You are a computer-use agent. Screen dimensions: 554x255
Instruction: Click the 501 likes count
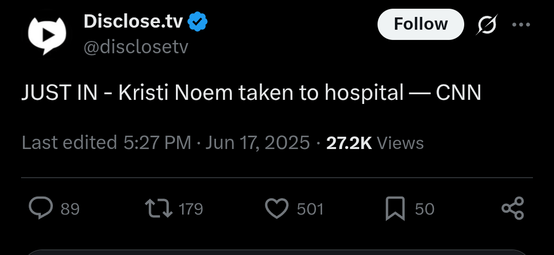pyautogui.click(x=310, y=209)
